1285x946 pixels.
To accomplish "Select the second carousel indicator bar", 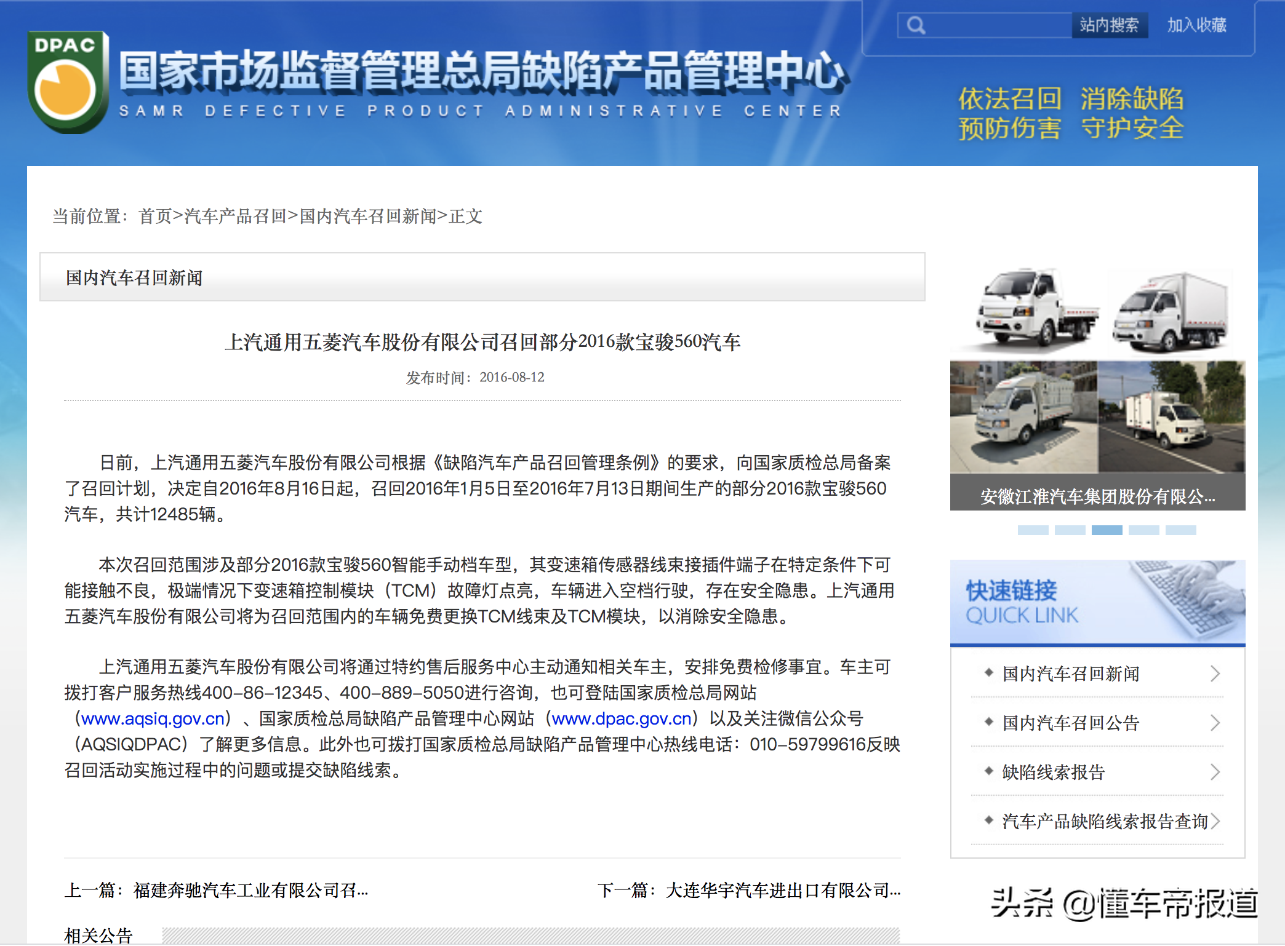I will tap(1070, 530).
